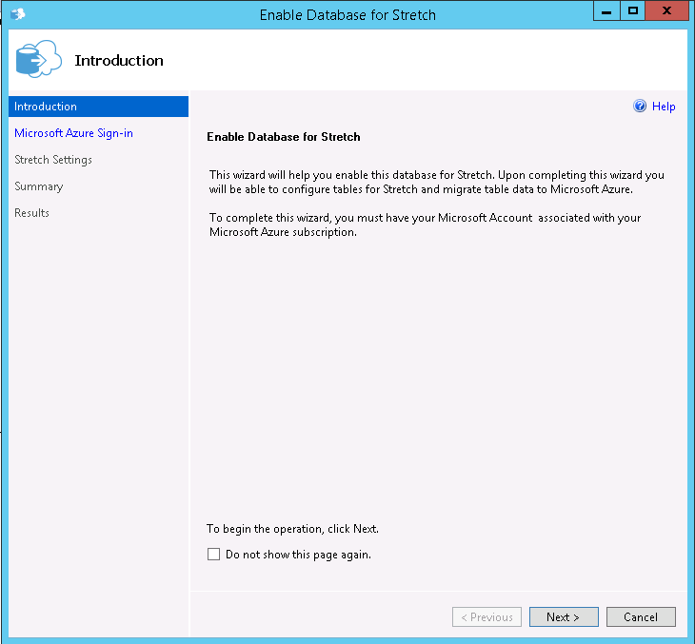
Task: Close the Enable Database for Stretch window
Action: click(666, 11)
